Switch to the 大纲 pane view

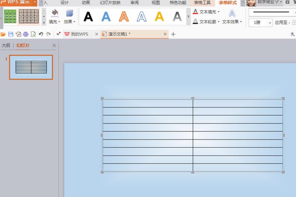6,45
